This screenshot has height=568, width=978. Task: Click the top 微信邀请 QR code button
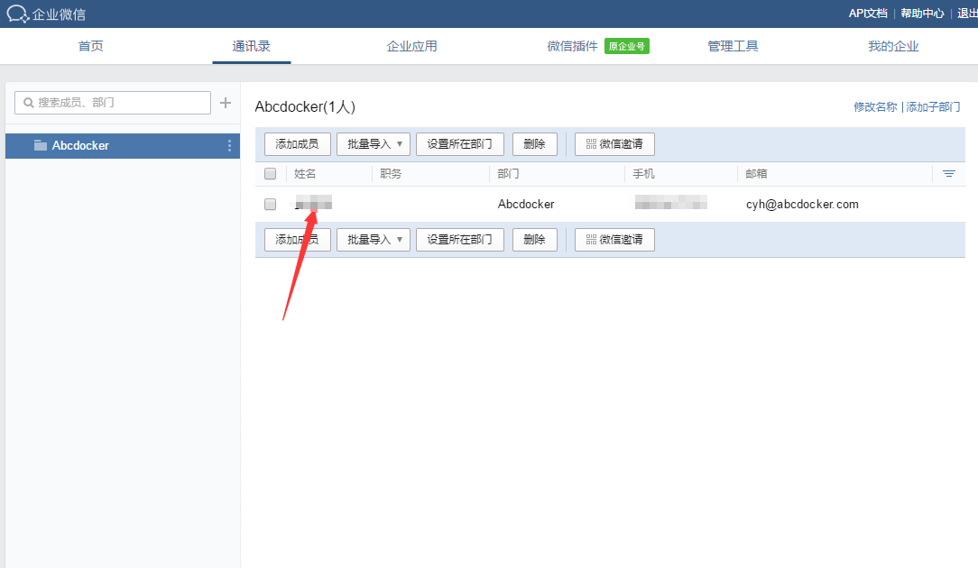pos(614,144)
